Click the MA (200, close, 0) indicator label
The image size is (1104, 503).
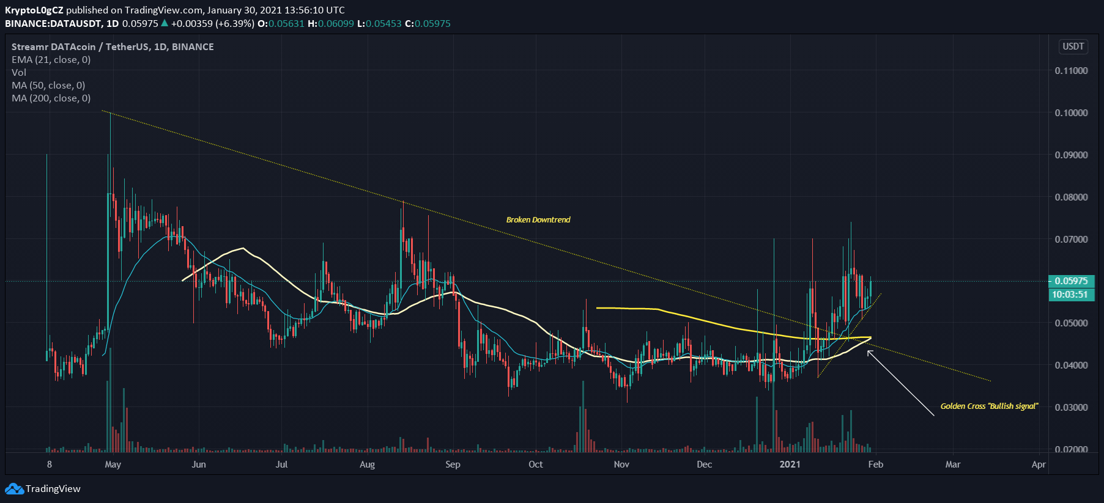tap(51, 98)
